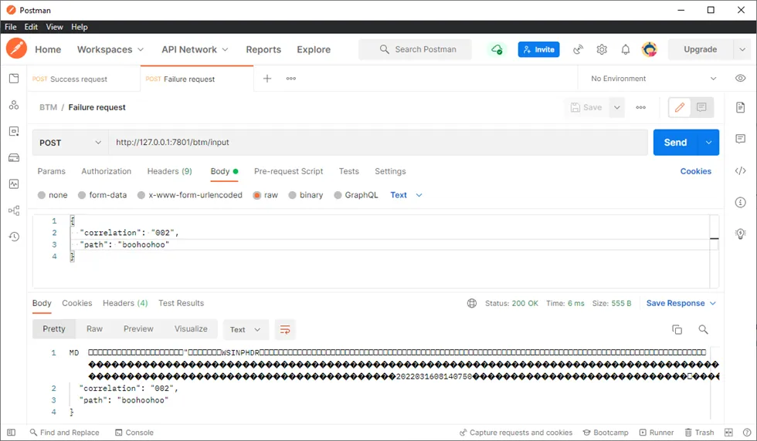This screenshot has width=757, height=441.
Task: Open the sync status cloud icon
Action: [497, 49]
